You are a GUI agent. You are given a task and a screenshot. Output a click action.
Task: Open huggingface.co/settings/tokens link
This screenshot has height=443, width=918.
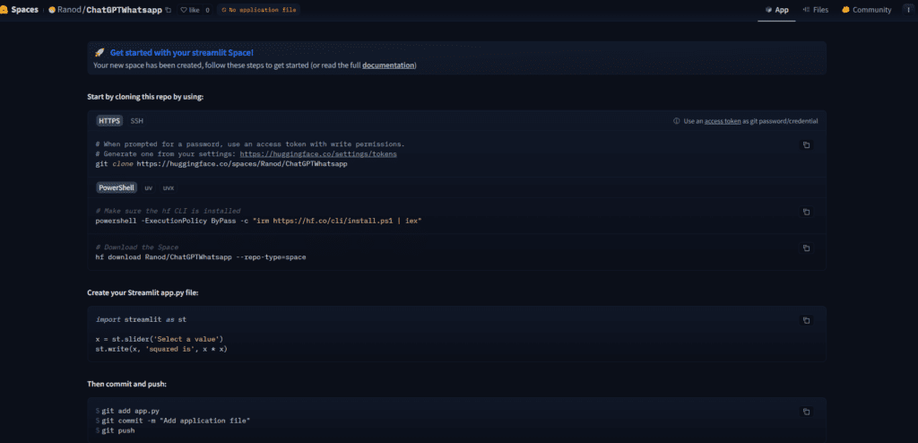318,154
